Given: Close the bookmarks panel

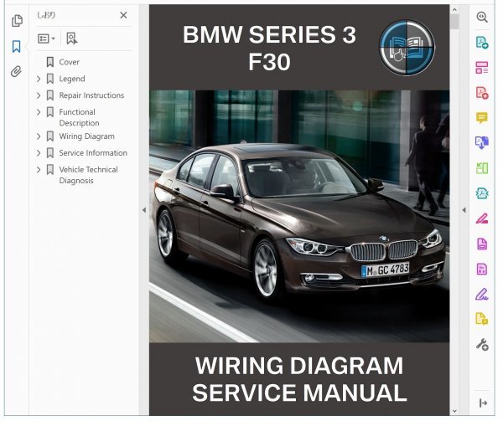Looking at the screenshot, I should click(123, 15).
